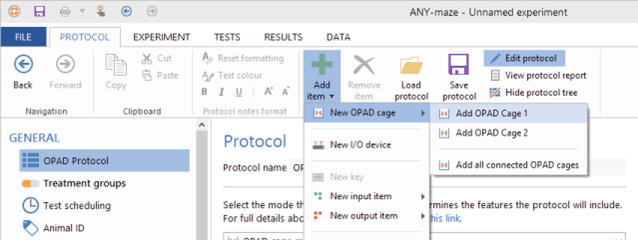Switch to the EXPERIMENT tab

(x=161, y=37)
